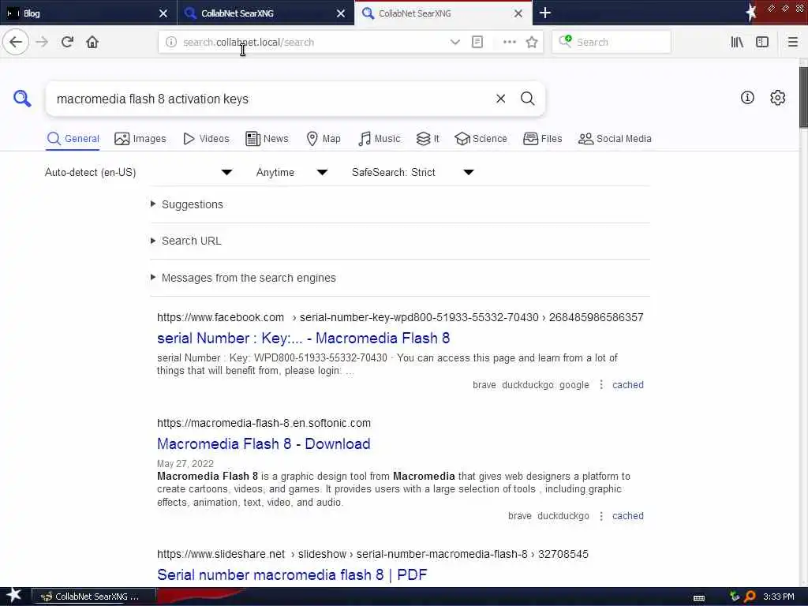Image resolution: width=808 pixels, height=606 pixels.
Task: Toggle reader view icon
Action: pyautogui.click(x=477, y=43)
